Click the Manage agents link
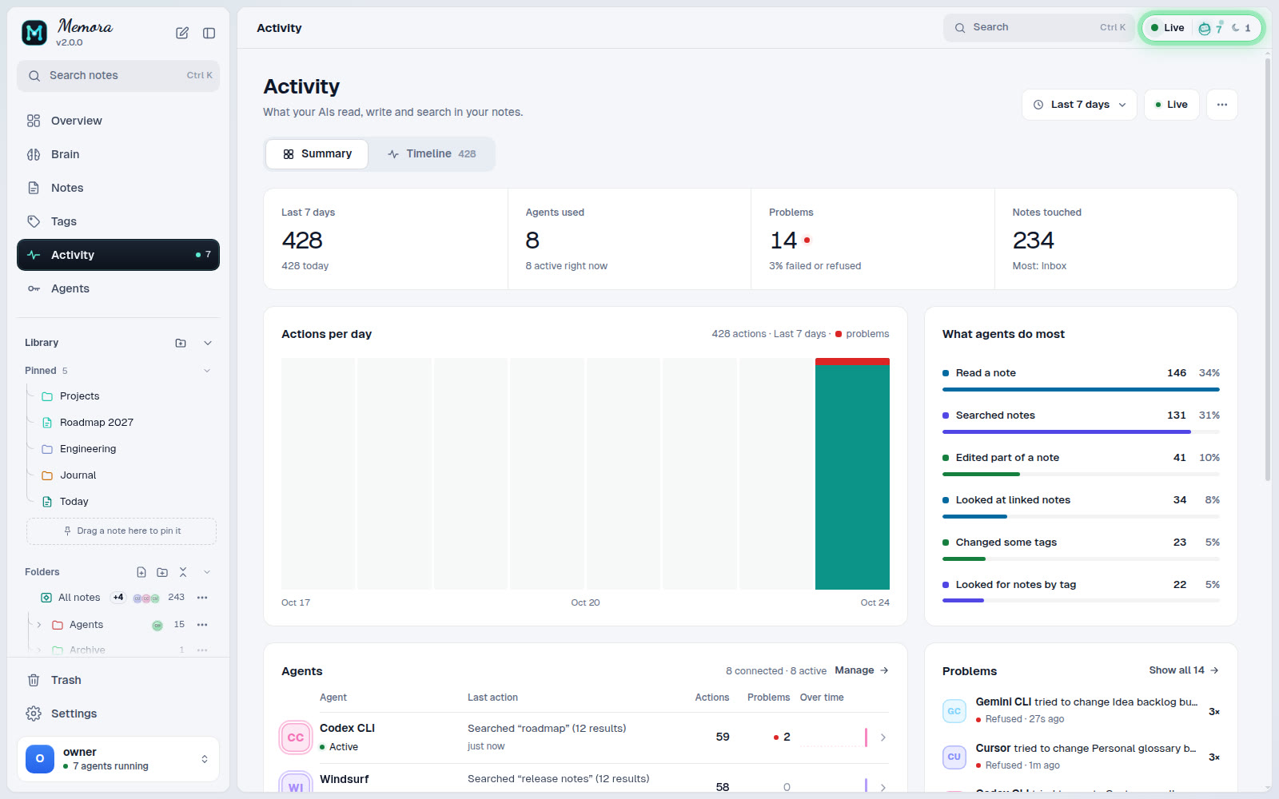The width and height of the screenshot is (1279, 799). (862, 670)
